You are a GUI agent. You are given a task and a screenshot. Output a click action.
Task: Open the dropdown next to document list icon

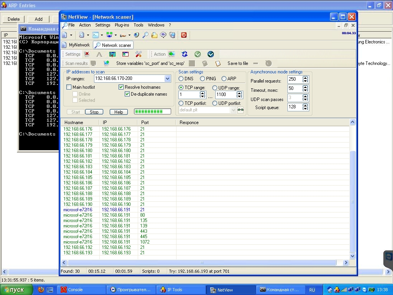[x=71, y=35]
